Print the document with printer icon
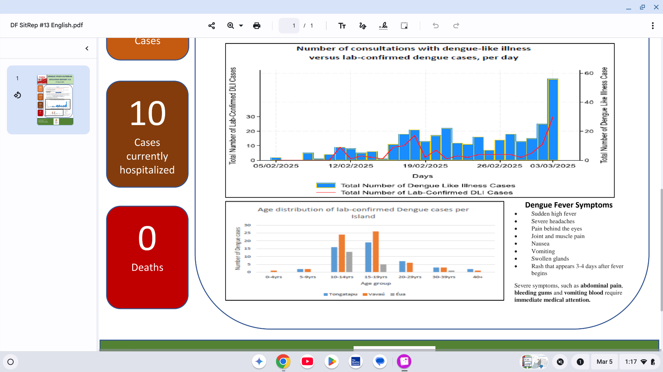663x372 pixels. [257, 26]
